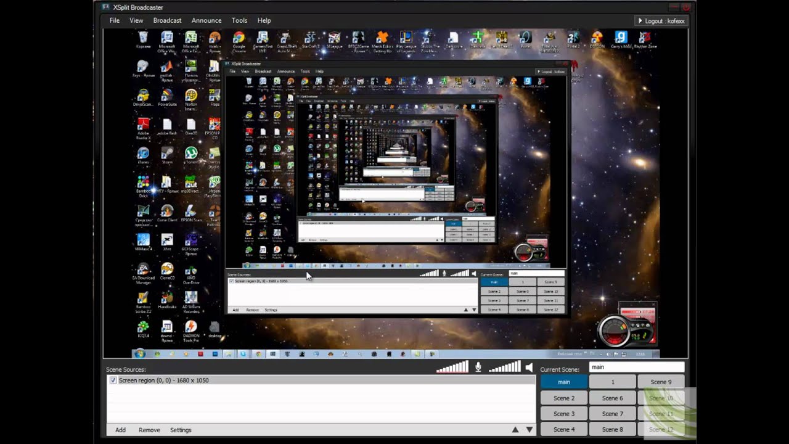Switch to Scene 7

pos(613,414)
